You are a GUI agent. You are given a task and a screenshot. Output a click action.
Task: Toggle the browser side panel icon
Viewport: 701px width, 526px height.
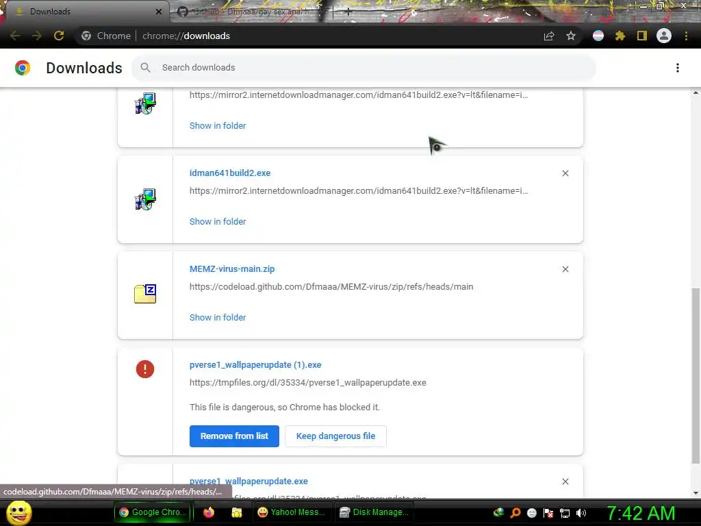(x=642, y=36)
